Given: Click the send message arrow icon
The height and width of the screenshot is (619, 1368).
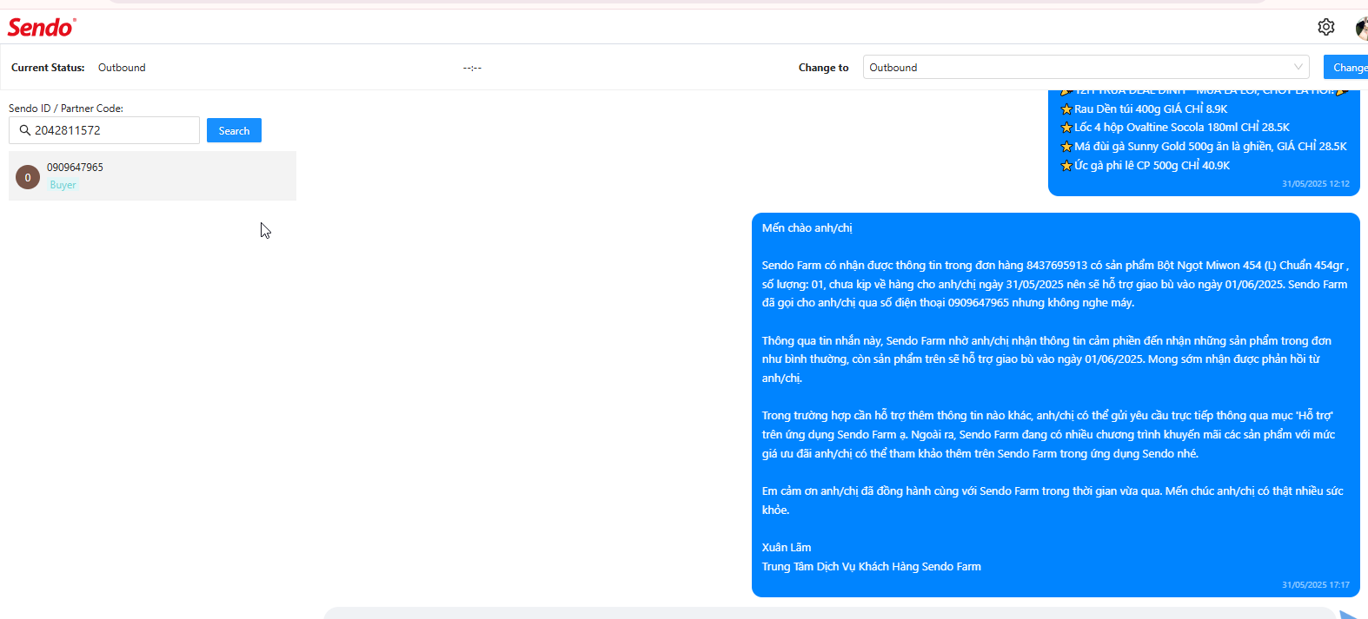Looking at the screenshot, I should tap(1350, 615).
